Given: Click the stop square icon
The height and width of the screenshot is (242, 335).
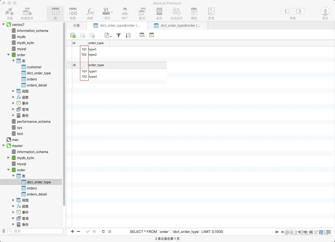Looking at the screenshot, I should click(x=110, y=232).
